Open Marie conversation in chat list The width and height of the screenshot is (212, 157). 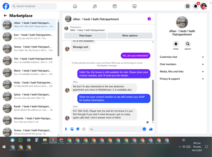[x=28, y=73]
